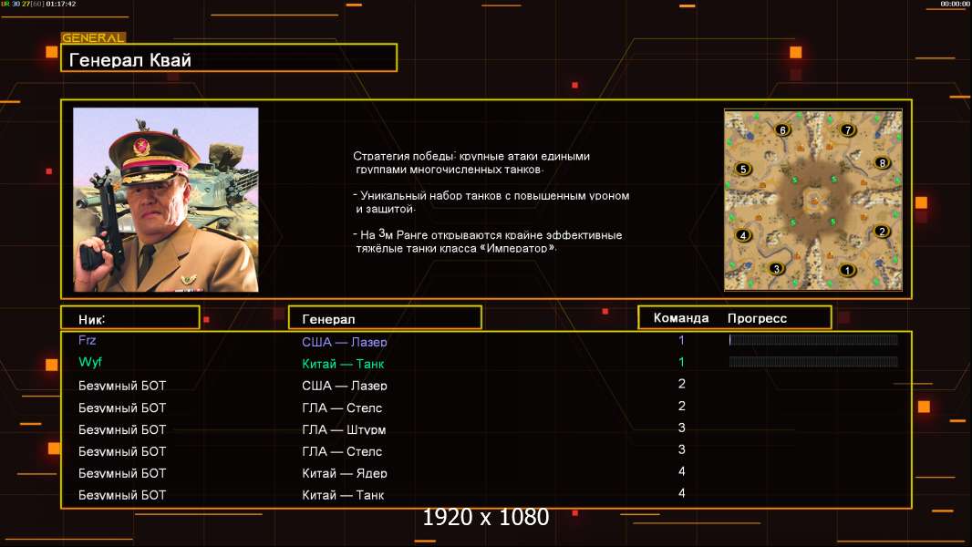This screenshot has width=972, height=547.
Task: Click Frz's loading progress bar
Action: click(812, 340)
